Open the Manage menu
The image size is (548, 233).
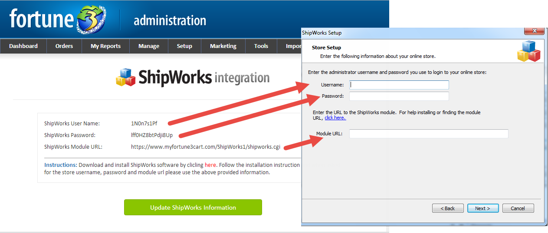tap(149, 46)
